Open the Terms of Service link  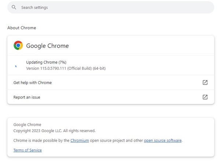click(27, 150)
